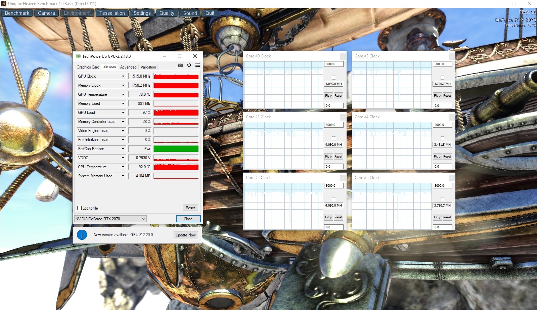Toggle the Core #3 Clock checkbox

443,78
